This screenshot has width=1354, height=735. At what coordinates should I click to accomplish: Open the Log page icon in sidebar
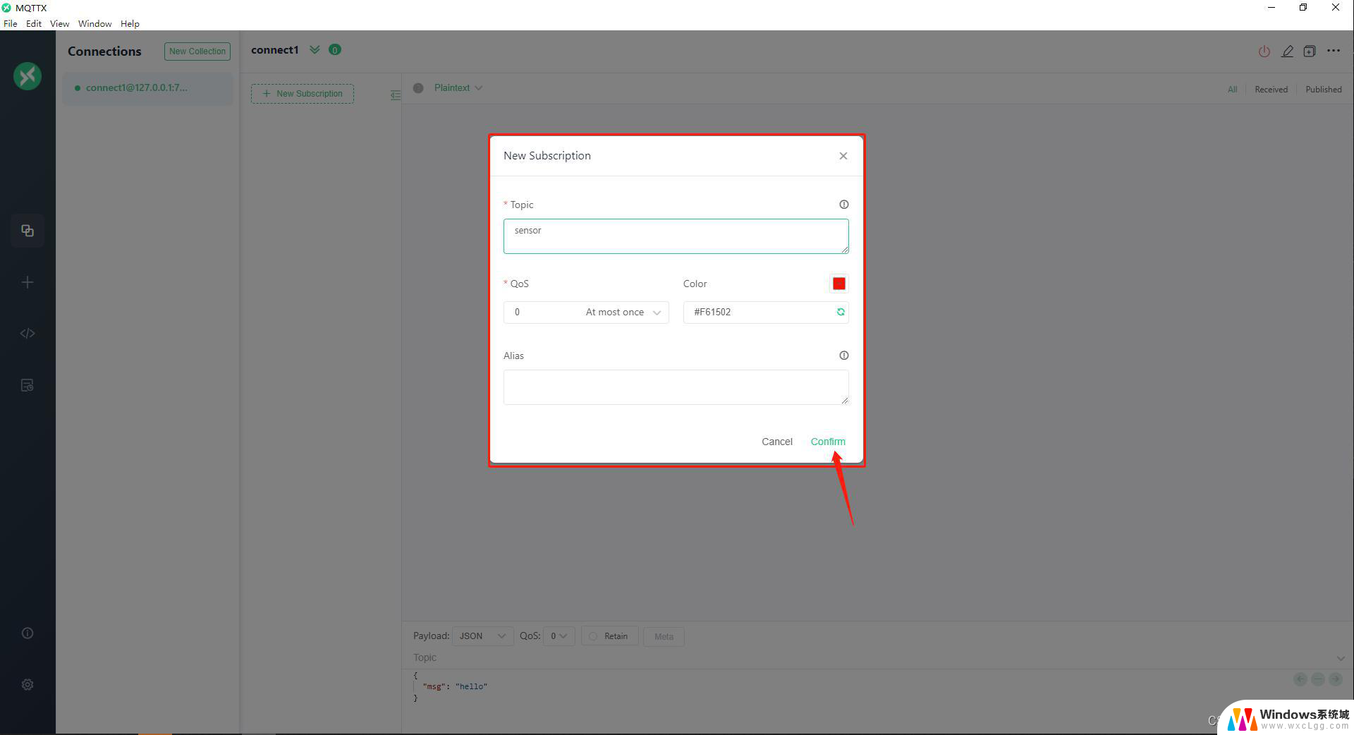click(28, 385)
